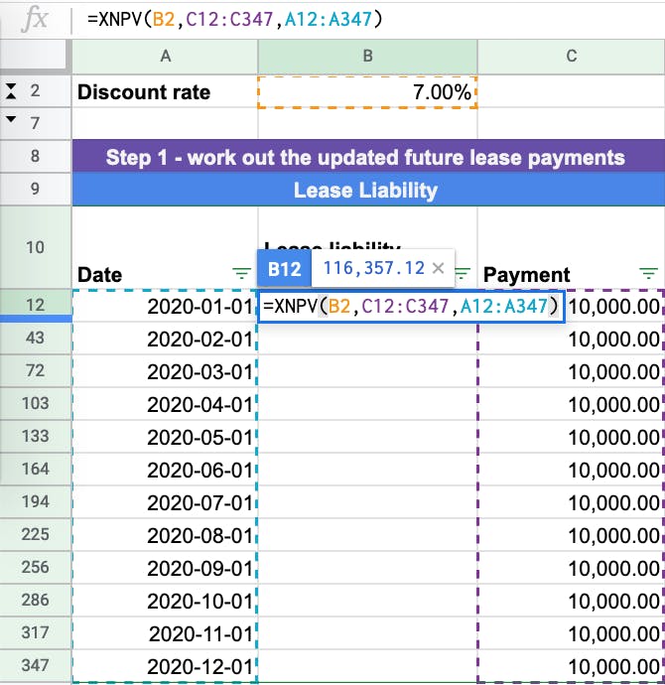Select date cell 2020-02-01
This screenshot has height=685, width=665.
point(165,339)
